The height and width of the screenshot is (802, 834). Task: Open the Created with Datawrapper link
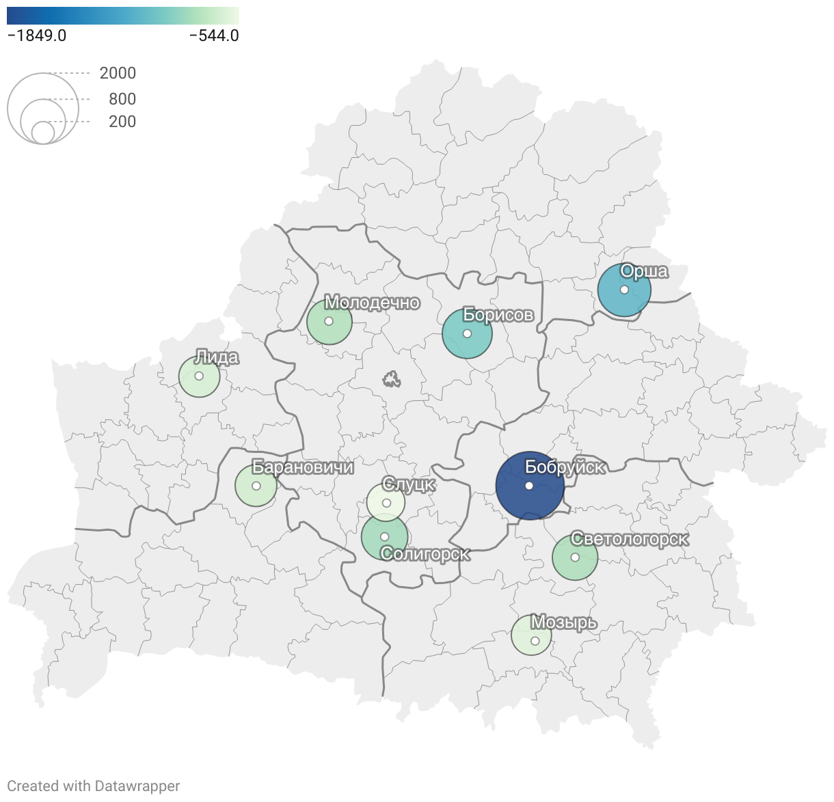click(94, 786)
